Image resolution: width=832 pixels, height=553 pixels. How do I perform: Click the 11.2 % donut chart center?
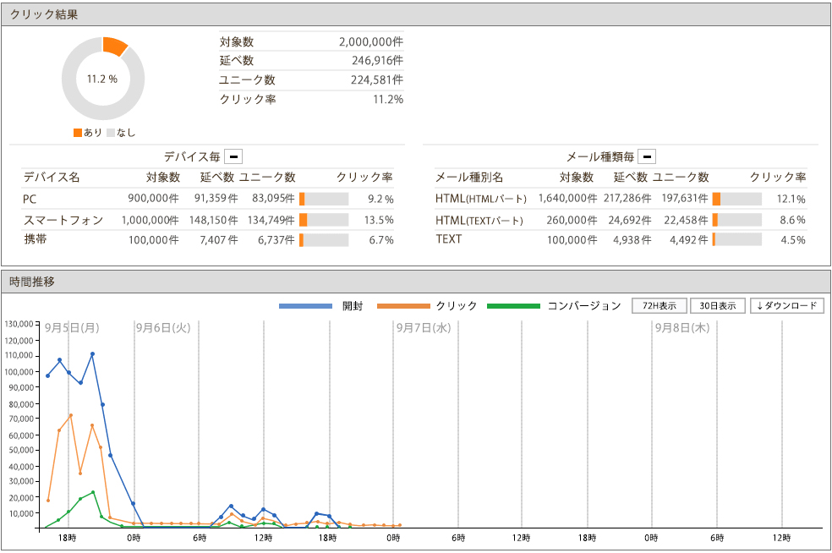coord(102,79)
